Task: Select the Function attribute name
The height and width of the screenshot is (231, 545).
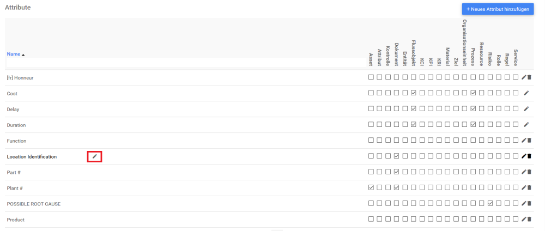Action: click(x=16, y=141)
